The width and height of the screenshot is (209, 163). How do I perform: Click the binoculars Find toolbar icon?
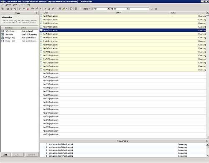click(x=60, y=9)
